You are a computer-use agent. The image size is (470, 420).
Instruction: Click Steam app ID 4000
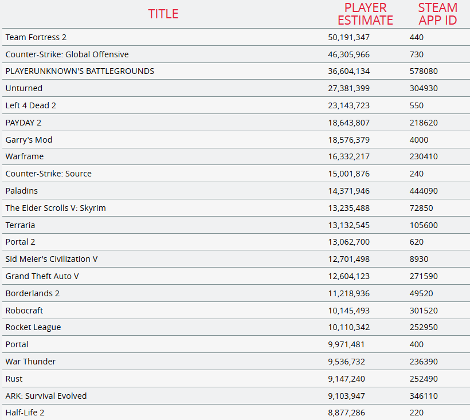pyautogui.click(x=419, y=140)
